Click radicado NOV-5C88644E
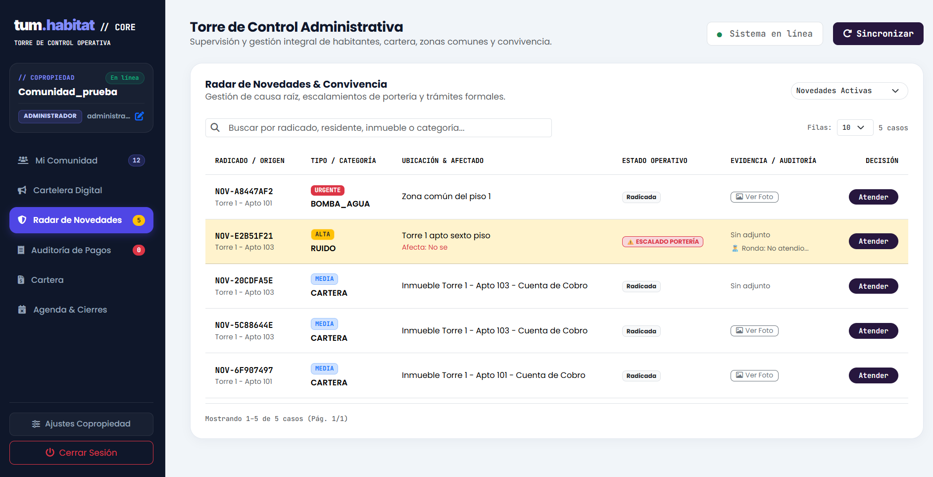933x477 pixels. point(244,325)
